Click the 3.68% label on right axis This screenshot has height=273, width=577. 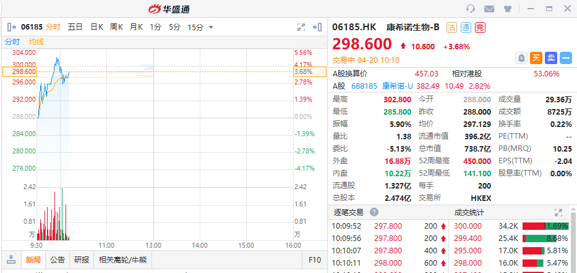pyautogui.click(x=310, y=72)
